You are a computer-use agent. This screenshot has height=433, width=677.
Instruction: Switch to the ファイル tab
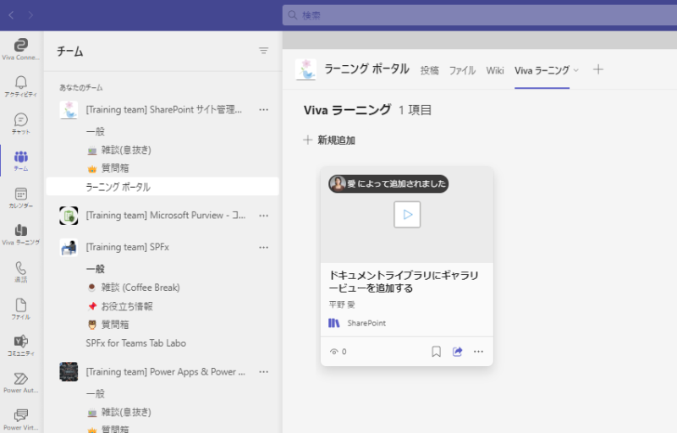tap(462, 70)
